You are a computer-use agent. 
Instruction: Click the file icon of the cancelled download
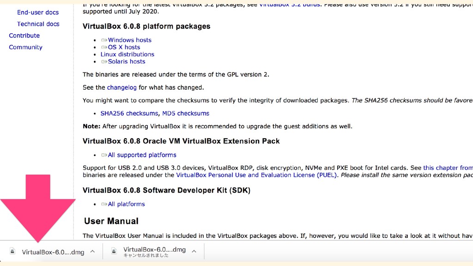(114, 251)
